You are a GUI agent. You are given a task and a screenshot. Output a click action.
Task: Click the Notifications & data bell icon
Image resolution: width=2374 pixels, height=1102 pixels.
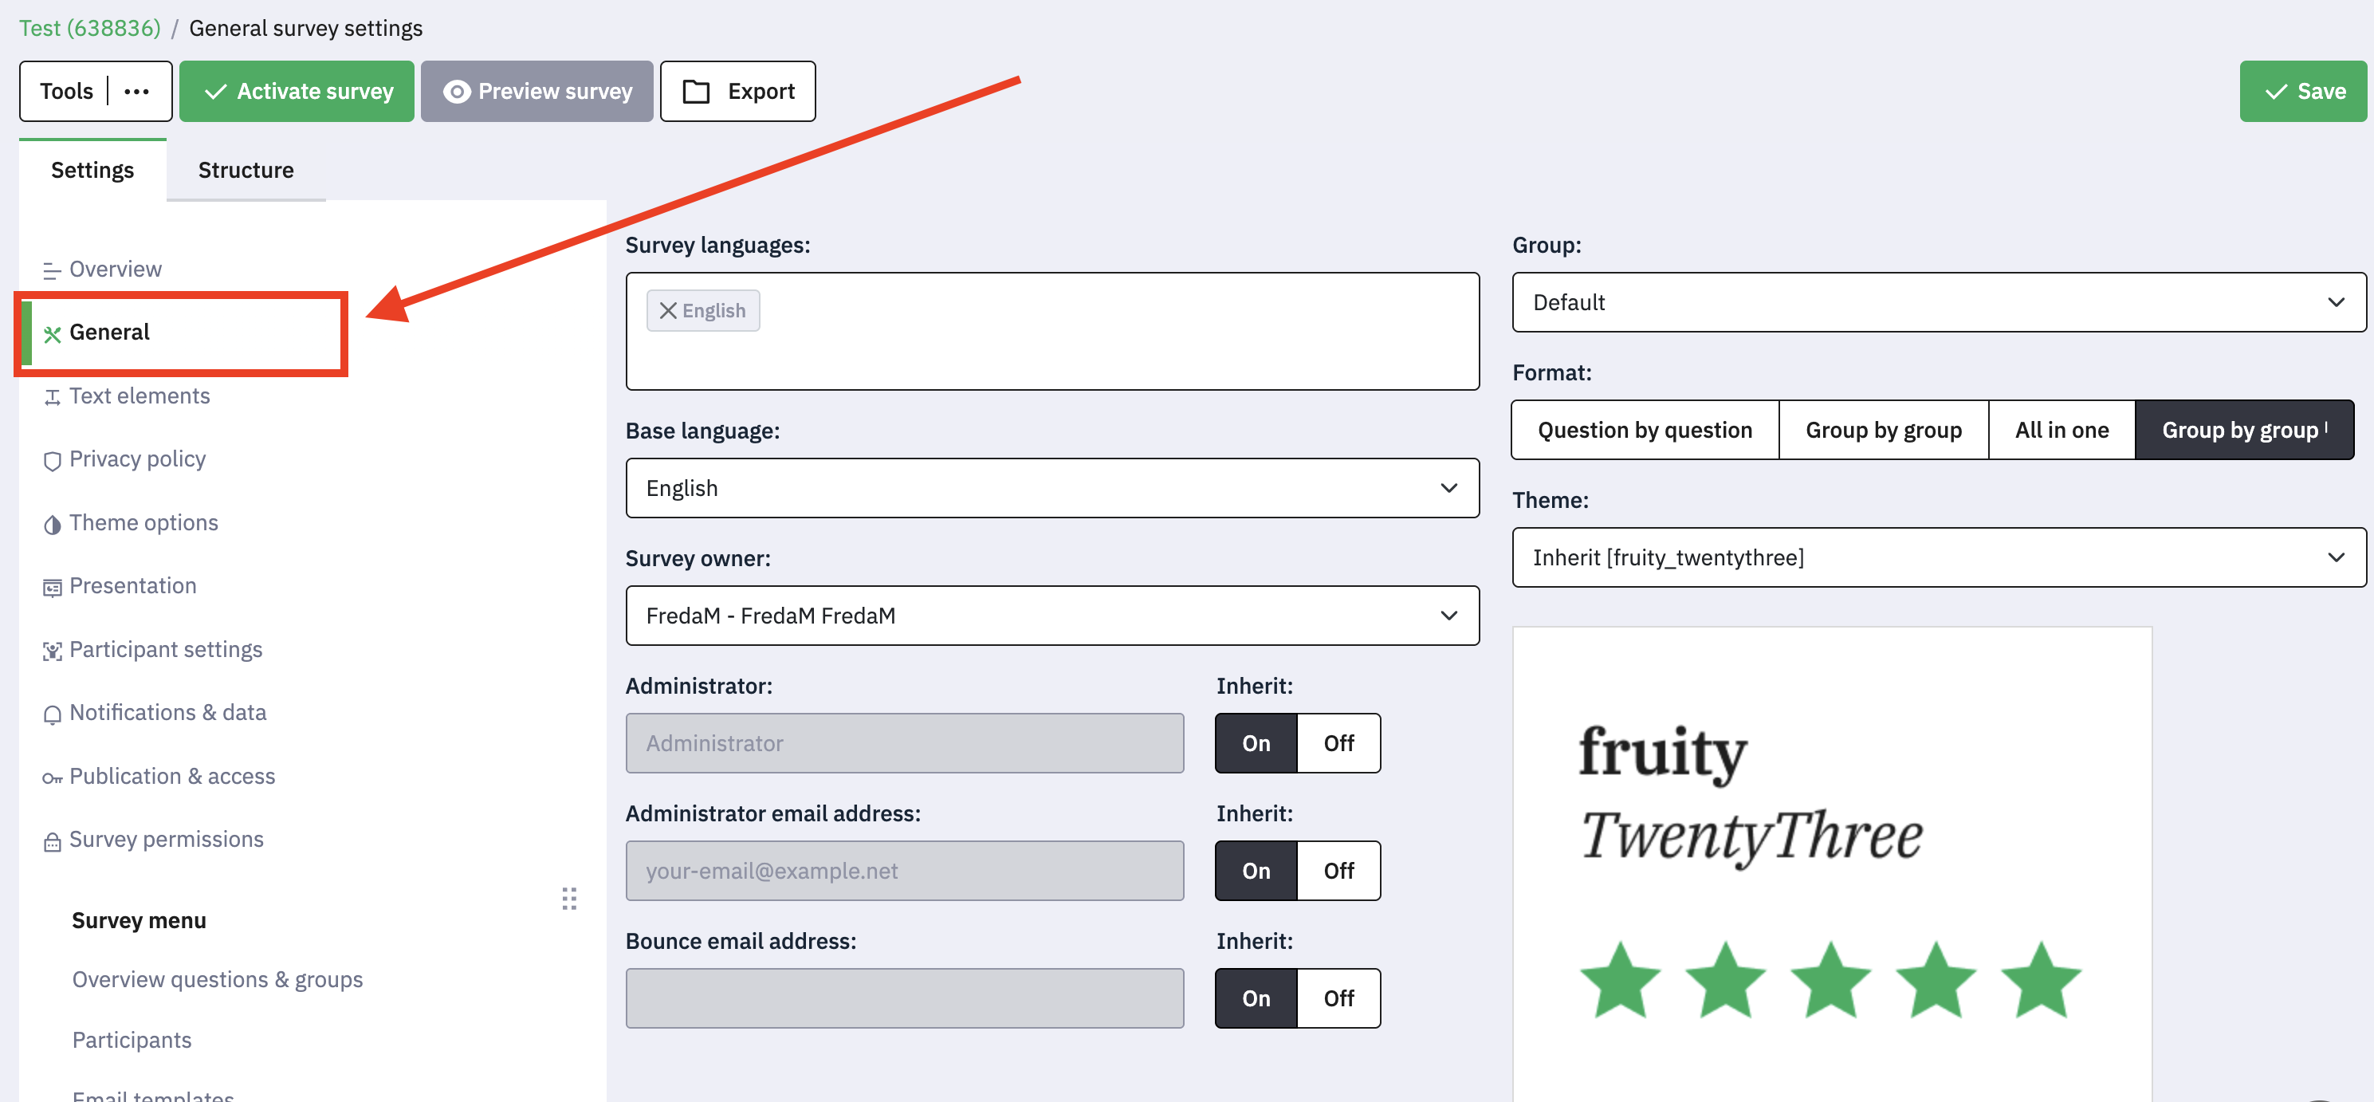point(52,714)
